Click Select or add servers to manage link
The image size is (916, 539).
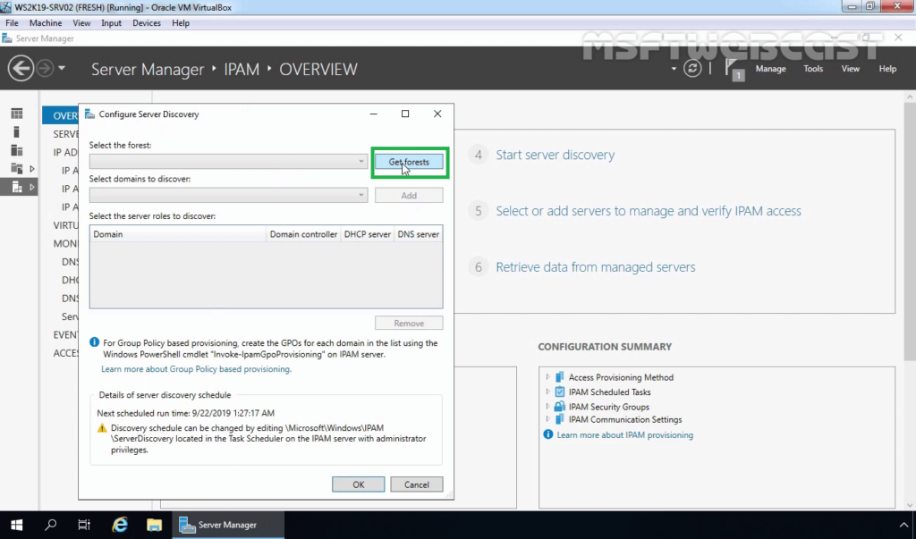pos(649,211)
